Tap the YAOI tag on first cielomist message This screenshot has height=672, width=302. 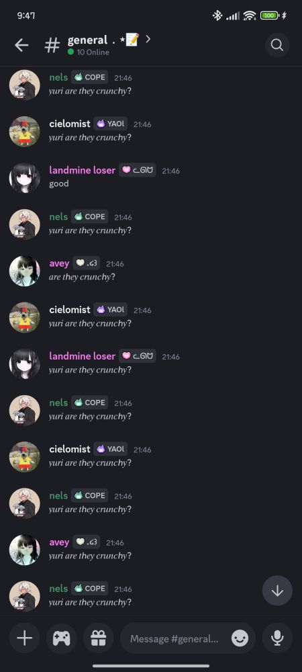click(110, 124)
